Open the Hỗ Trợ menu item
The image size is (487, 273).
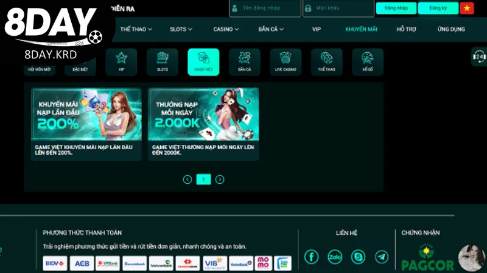pyautogui.click(x=406, y=29)
